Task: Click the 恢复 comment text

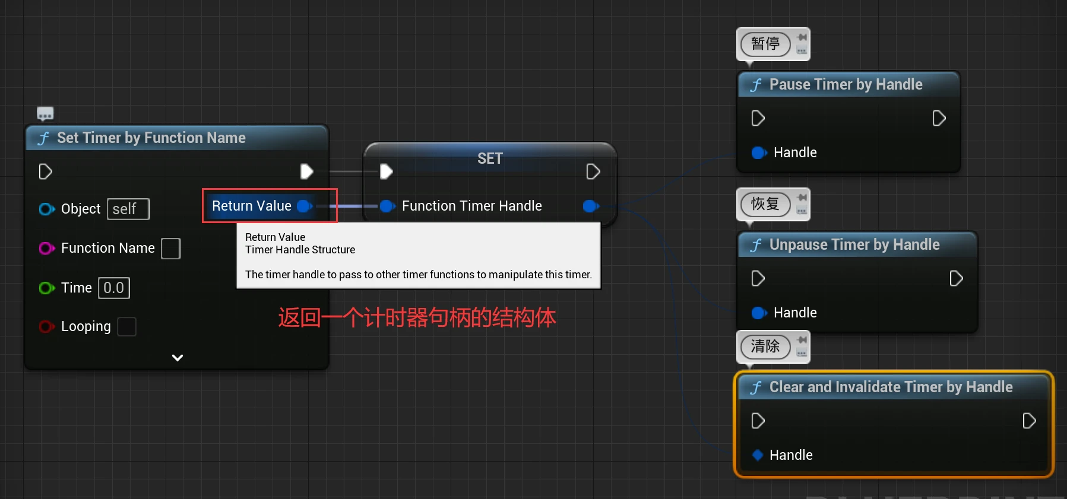Action: pos(765,204)
